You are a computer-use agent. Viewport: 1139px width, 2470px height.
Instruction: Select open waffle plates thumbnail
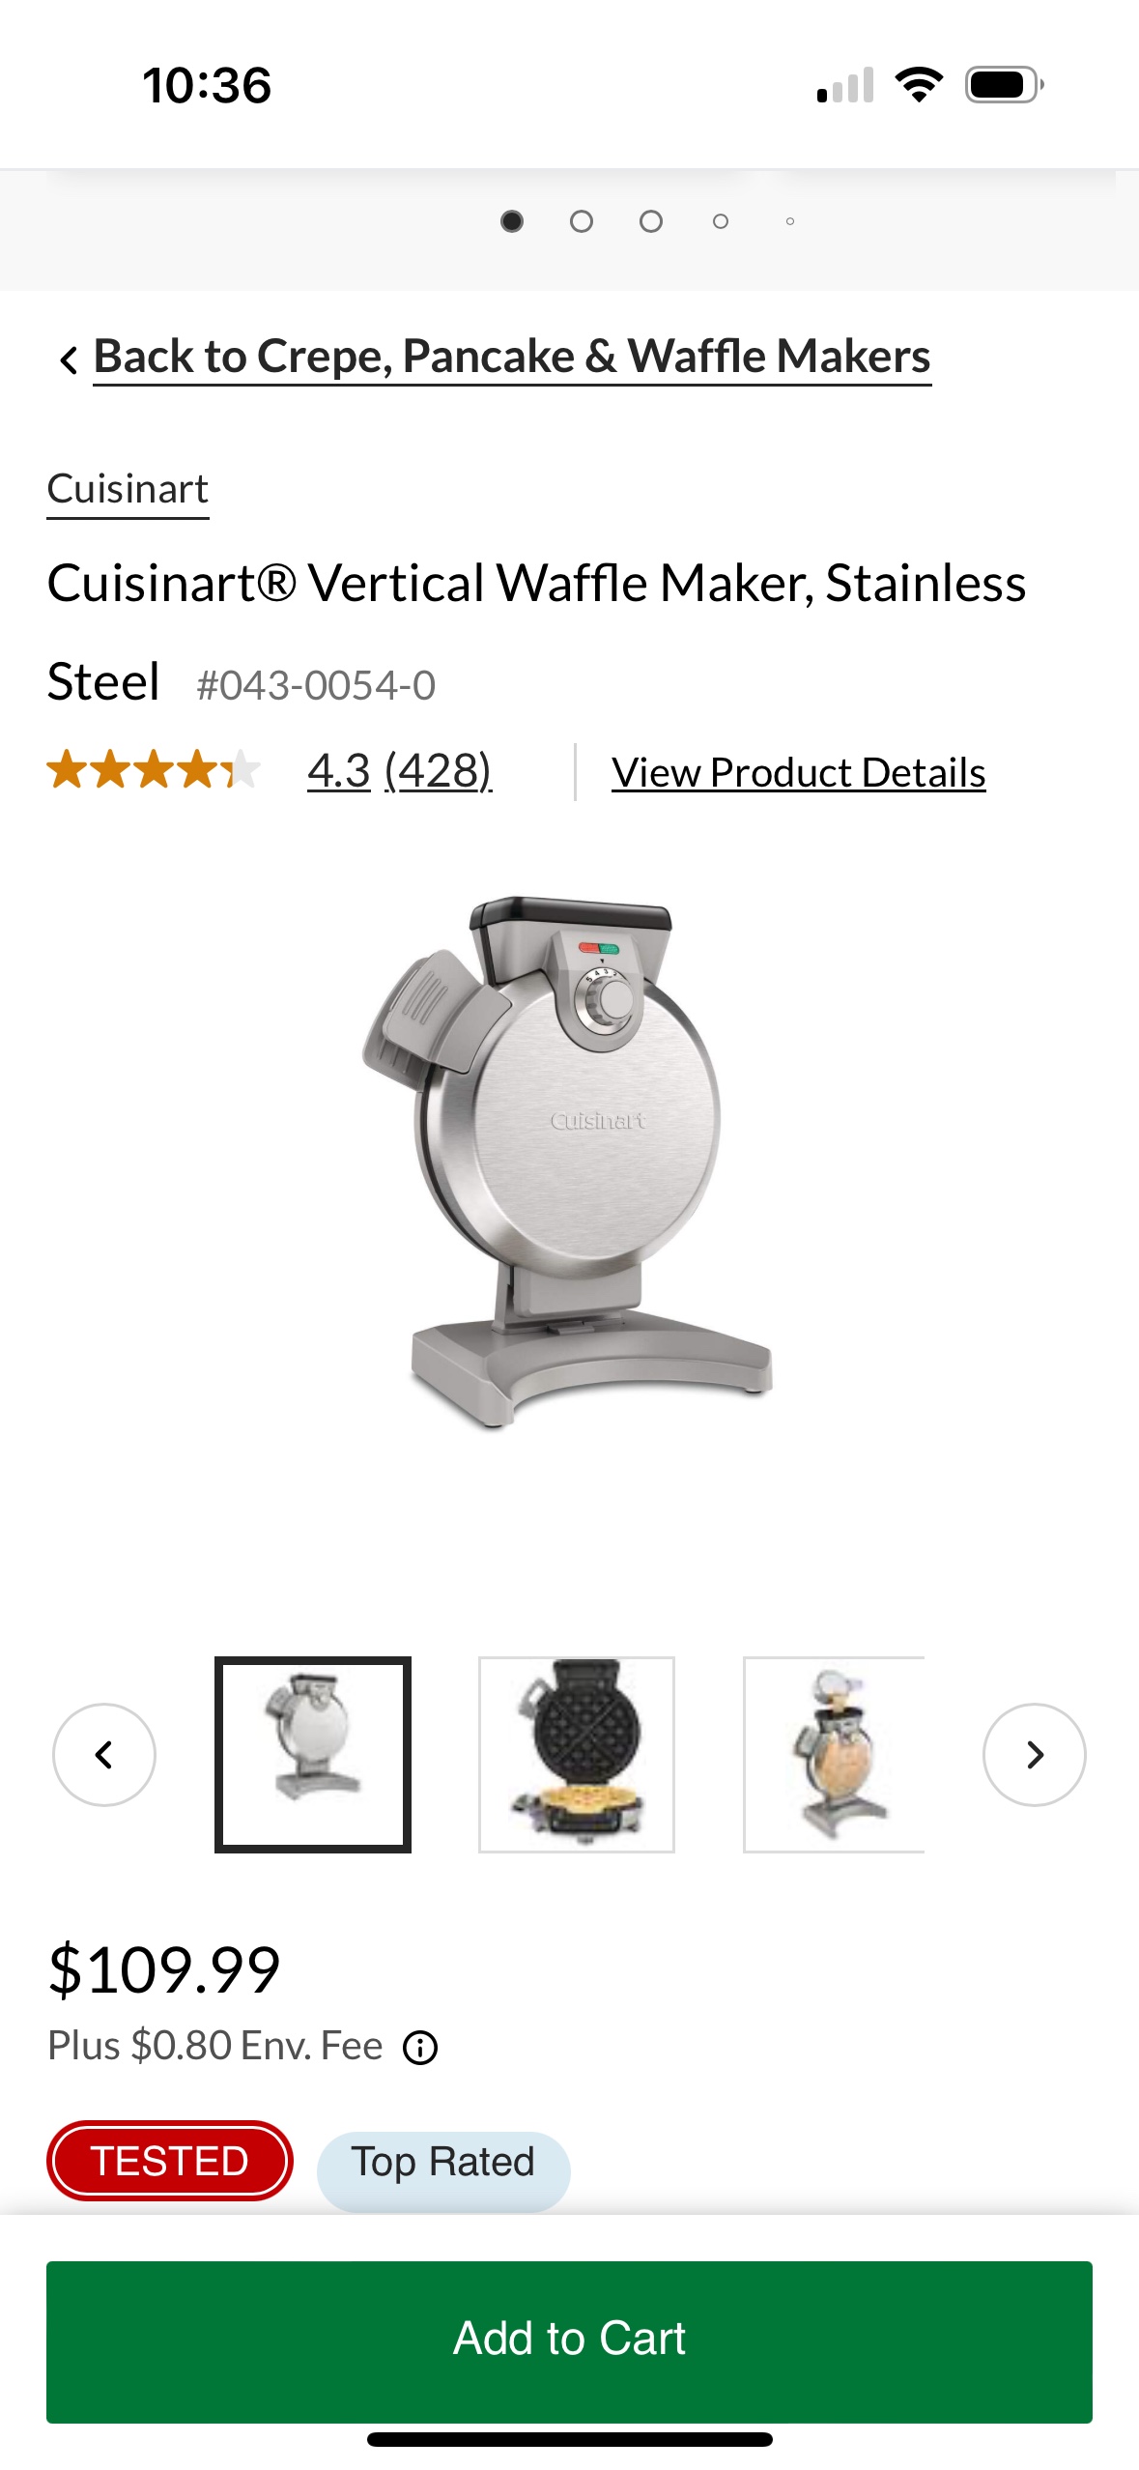click(577, 1754)
